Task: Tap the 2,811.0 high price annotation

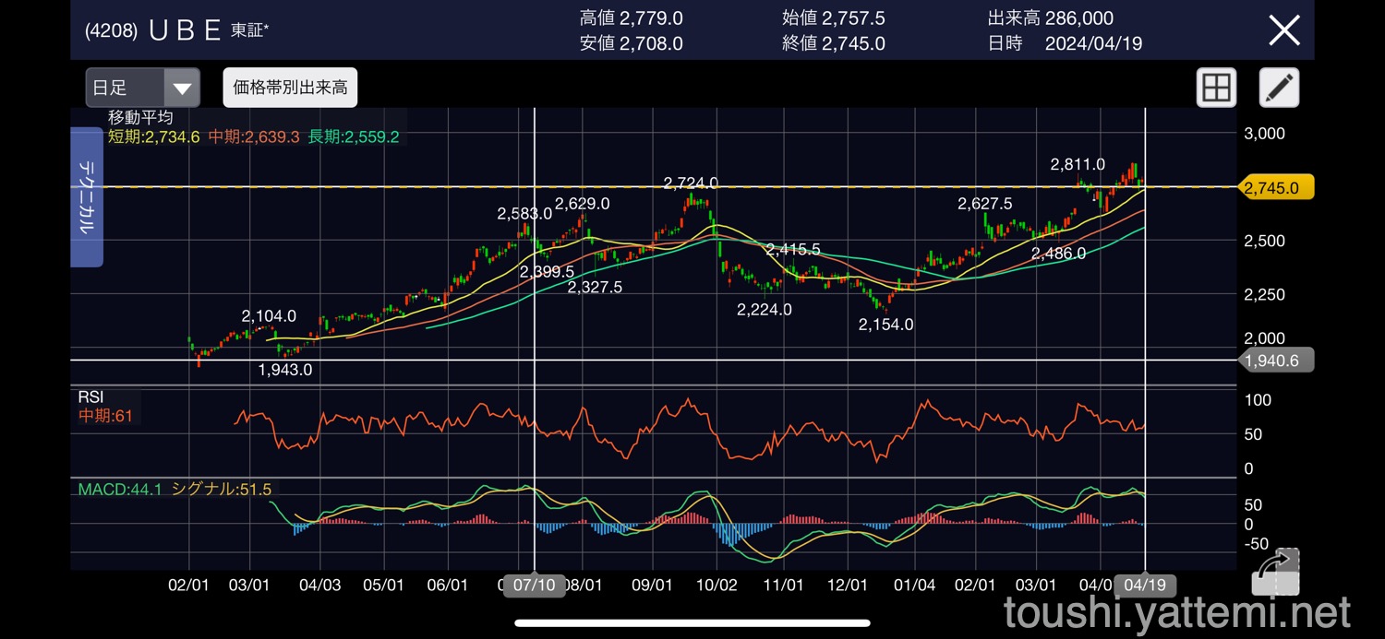Action: click(x=1077, y=164)
